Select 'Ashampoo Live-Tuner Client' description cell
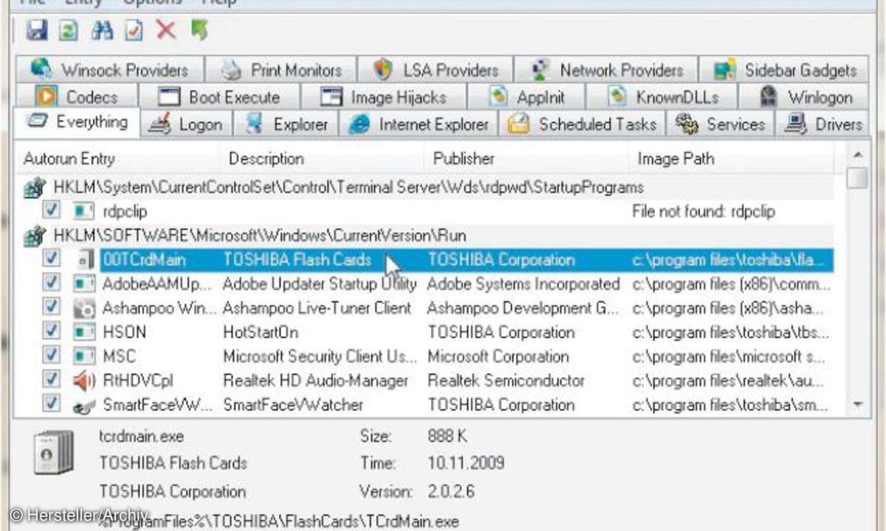Image resolution: width=886 pixels, height=531 pixels. point(317,308)
